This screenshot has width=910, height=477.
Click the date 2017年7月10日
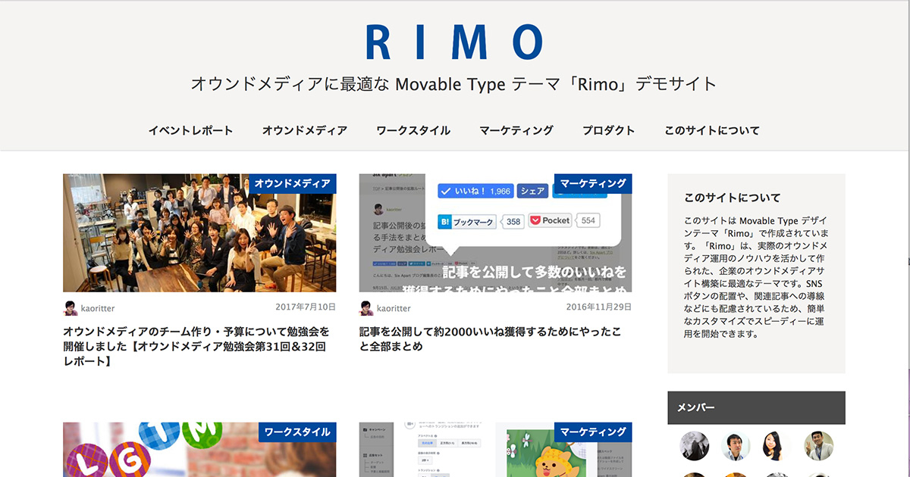pos(305,307)
